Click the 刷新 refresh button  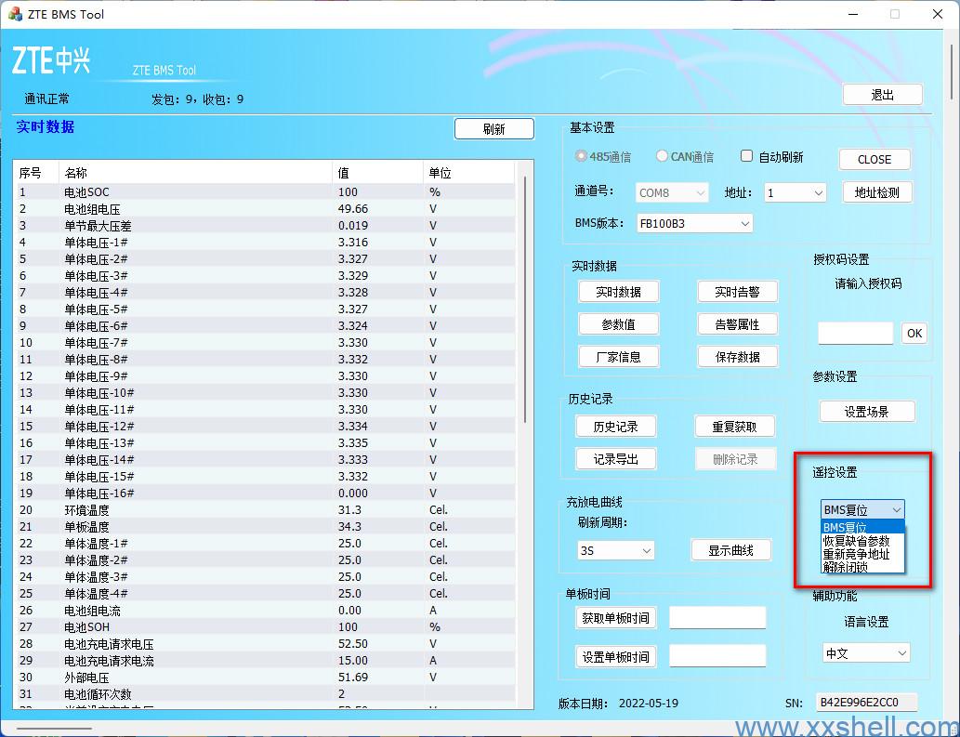click(x=493, y=128)
